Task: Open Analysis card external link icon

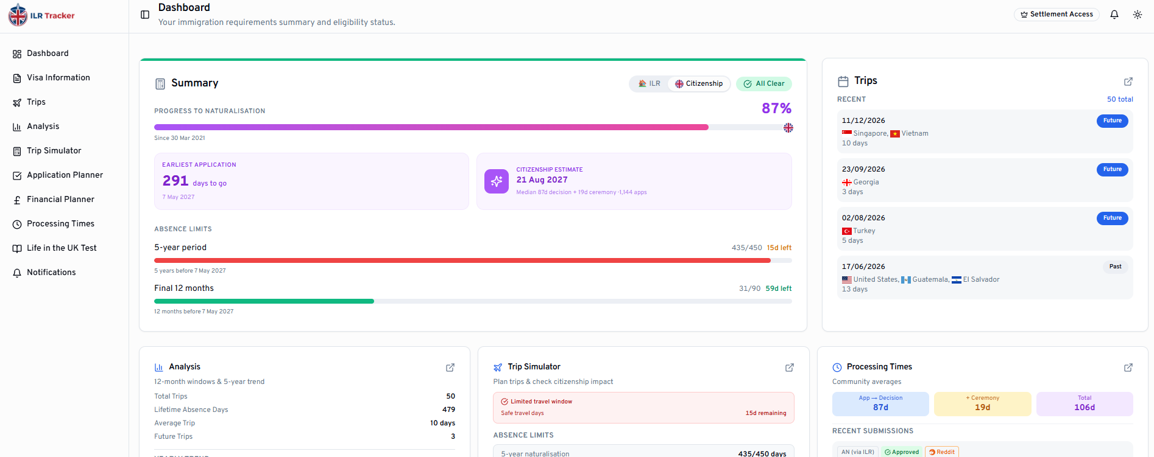Action: pyautogui.click(x=450, y=368)
